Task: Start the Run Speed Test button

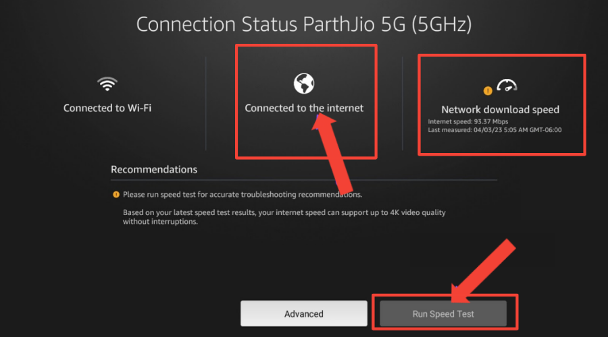Action: 443,313
